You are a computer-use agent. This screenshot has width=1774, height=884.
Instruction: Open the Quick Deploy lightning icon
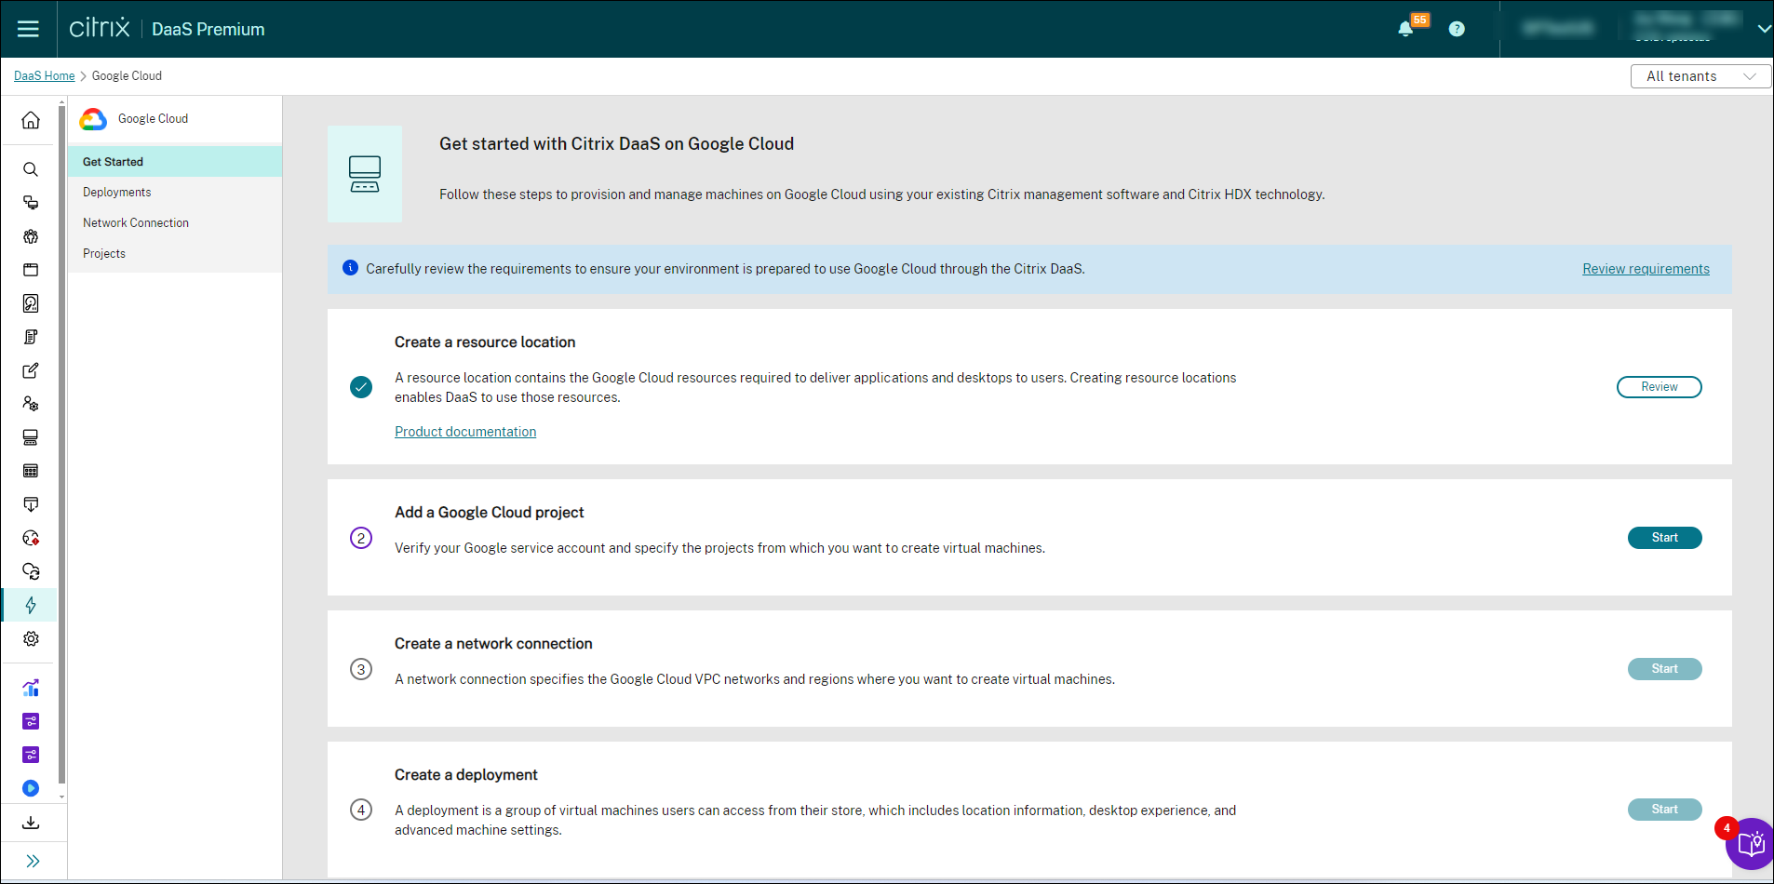pyautogui.click(x=31, y=606)
